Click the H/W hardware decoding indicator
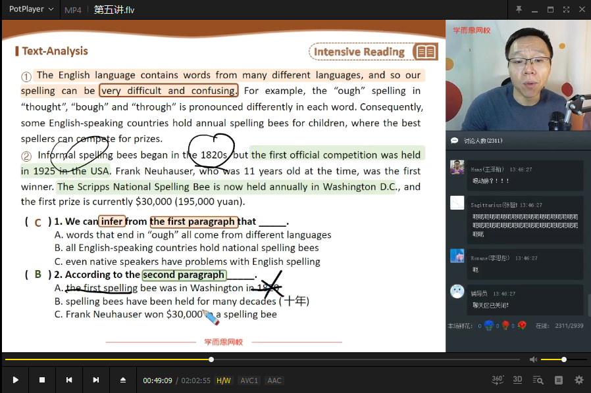This screenshot has height=393, width=591. click(224, 381)
